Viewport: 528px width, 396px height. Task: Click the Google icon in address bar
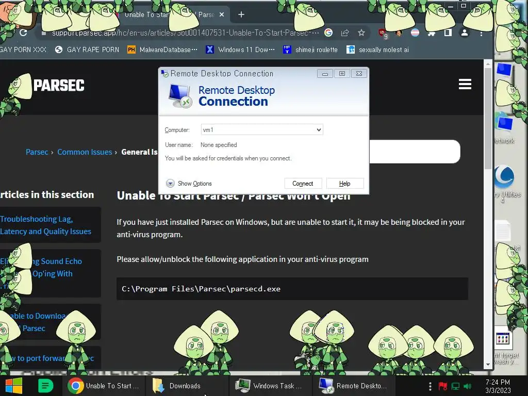(328, 32)
